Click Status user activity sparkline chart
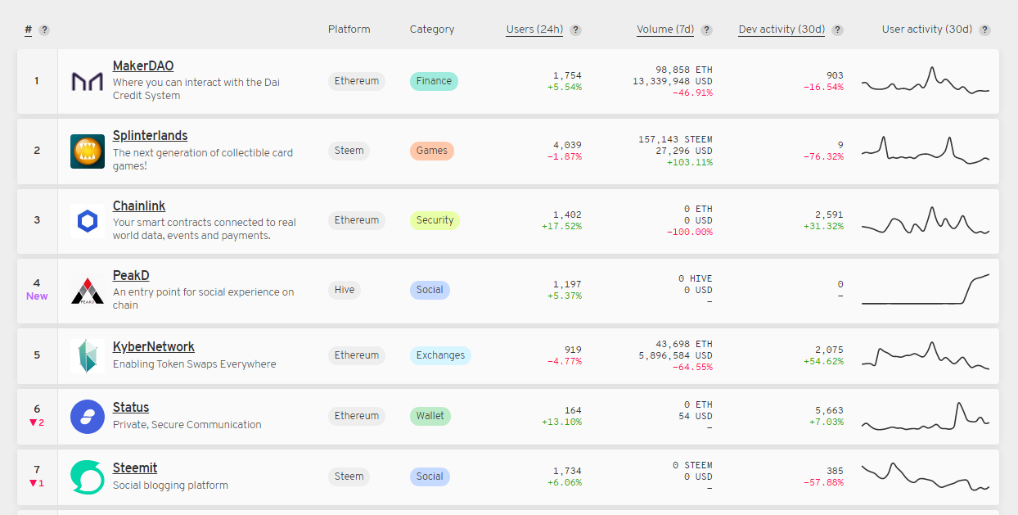Screen dimensions: 1018x515 [x=926, y=416]
